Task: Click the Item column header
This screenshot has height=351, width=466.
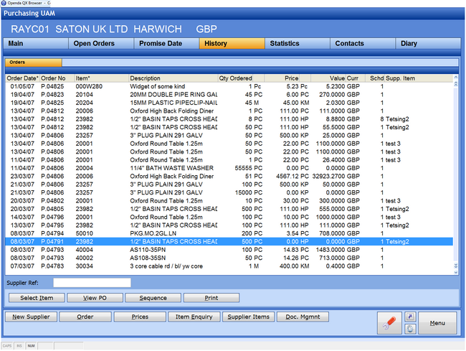Action: click(101, 78)
